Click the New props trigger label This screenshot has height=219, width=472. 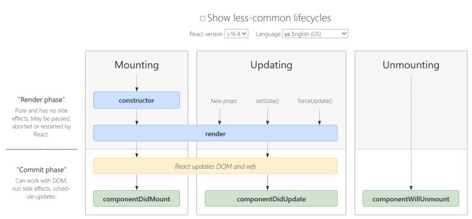click(224, 101)
